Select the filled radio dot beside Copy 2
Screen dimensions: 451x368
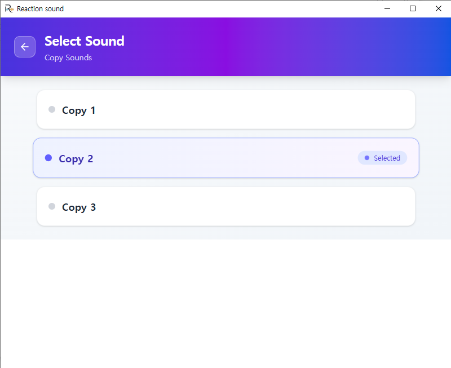[x=48, y=158]
